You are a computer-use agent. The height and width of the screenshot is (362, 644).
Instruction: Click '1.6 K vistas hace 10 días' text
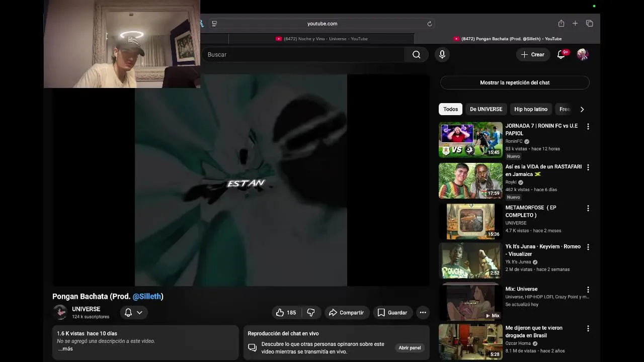pyautogui.click(x=87, y=333)
